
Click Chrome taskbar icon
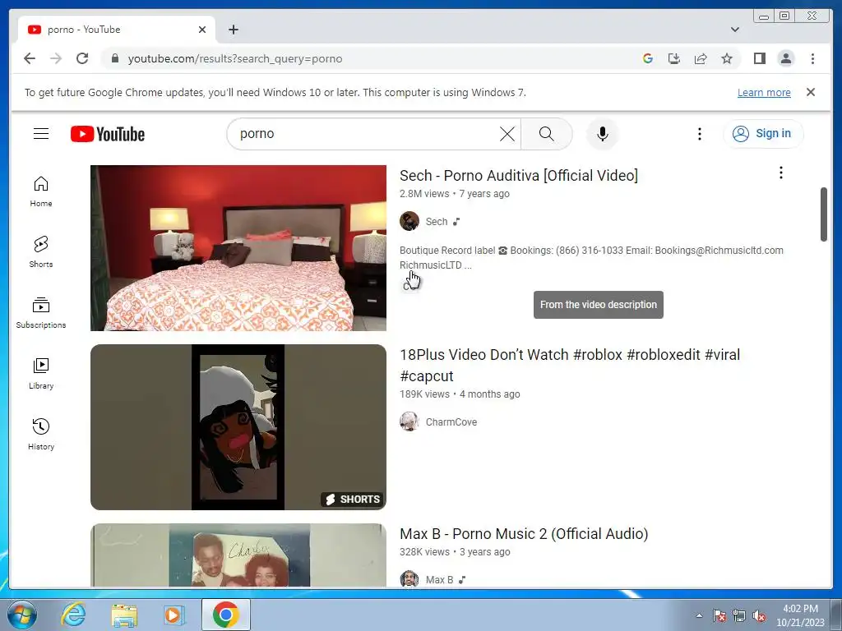click(225, 615)
